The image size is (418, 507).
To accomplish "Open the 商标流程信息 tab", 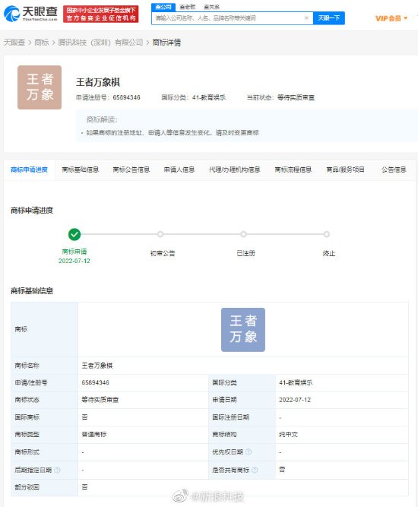I will [x=293, y=170].
